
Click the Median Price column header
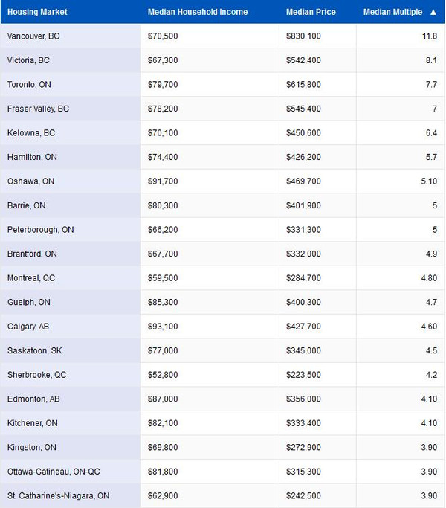(311, 13)
